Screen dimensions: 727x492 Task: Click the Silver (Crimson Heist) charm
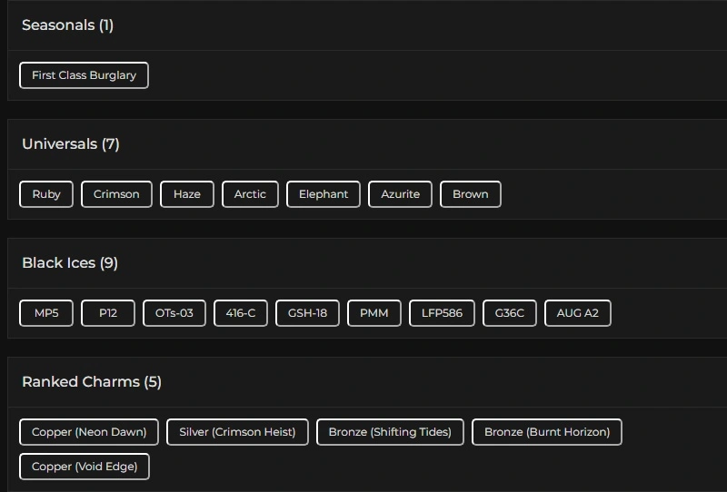pyautogui.click(x=237, y=432)
